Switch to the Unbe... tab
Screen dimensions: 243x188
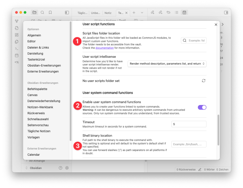pyautogui.click(x=95, y=13)
